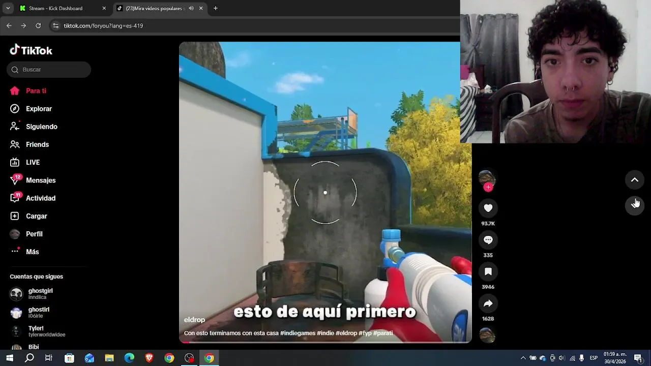This screenshot has width=651, height=366.
Task: Open Microsoft Edge from taskbar
Action: click(x=129, y=358)
